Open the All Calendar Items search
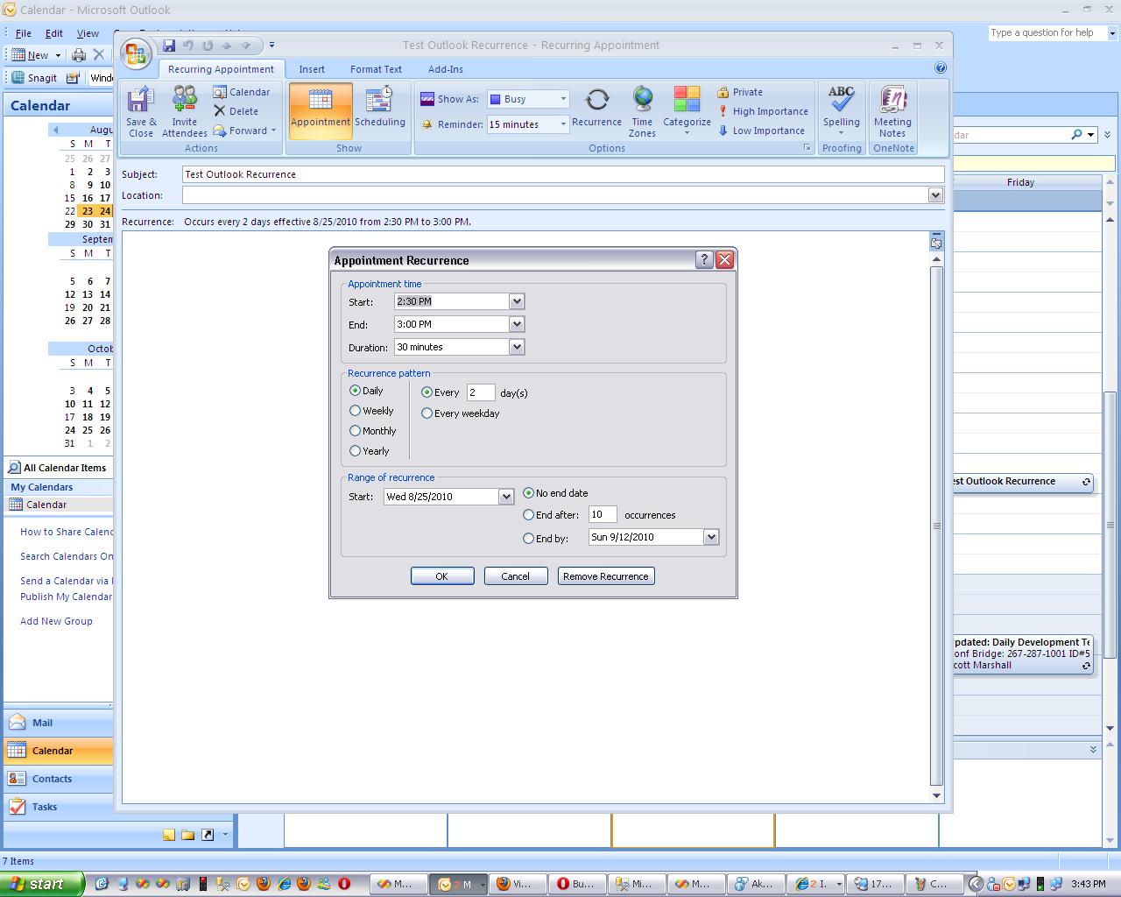 (59, 468)
